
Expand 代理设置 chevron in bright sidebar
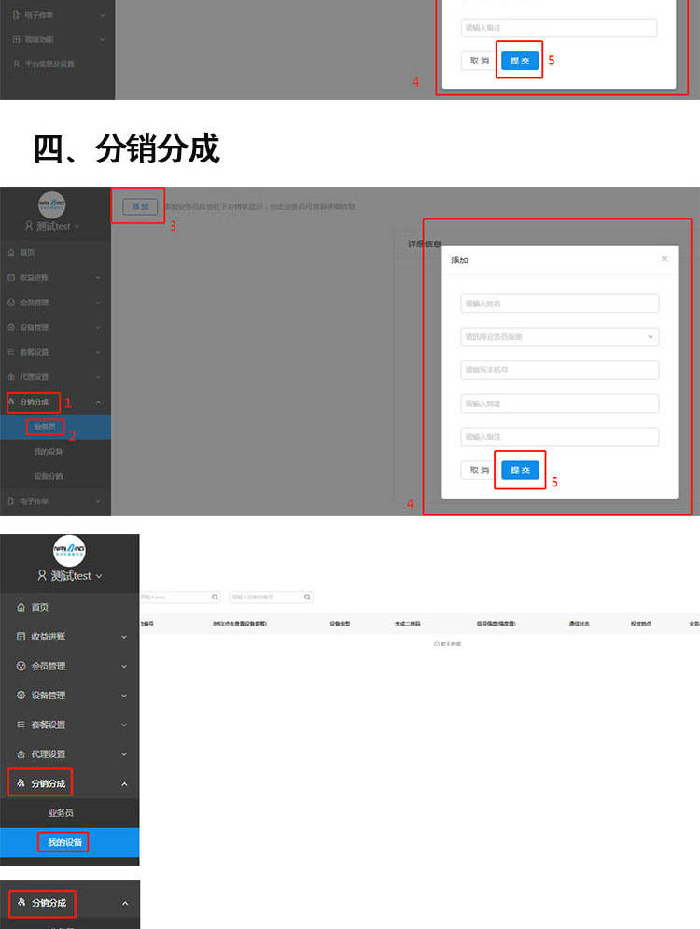124,754
